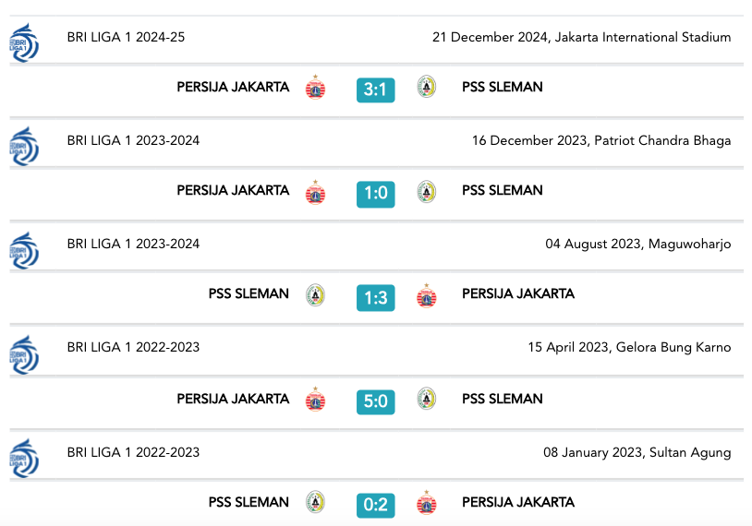
Task: Click Persija Jakarta crest in 0:2 match
Action: [427, 503]
